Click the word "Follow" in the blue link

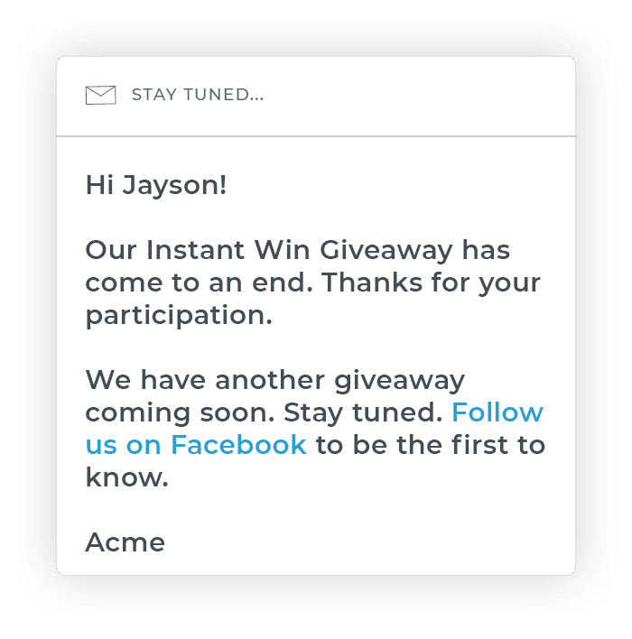pyautogui.click(x=497, y=412)
